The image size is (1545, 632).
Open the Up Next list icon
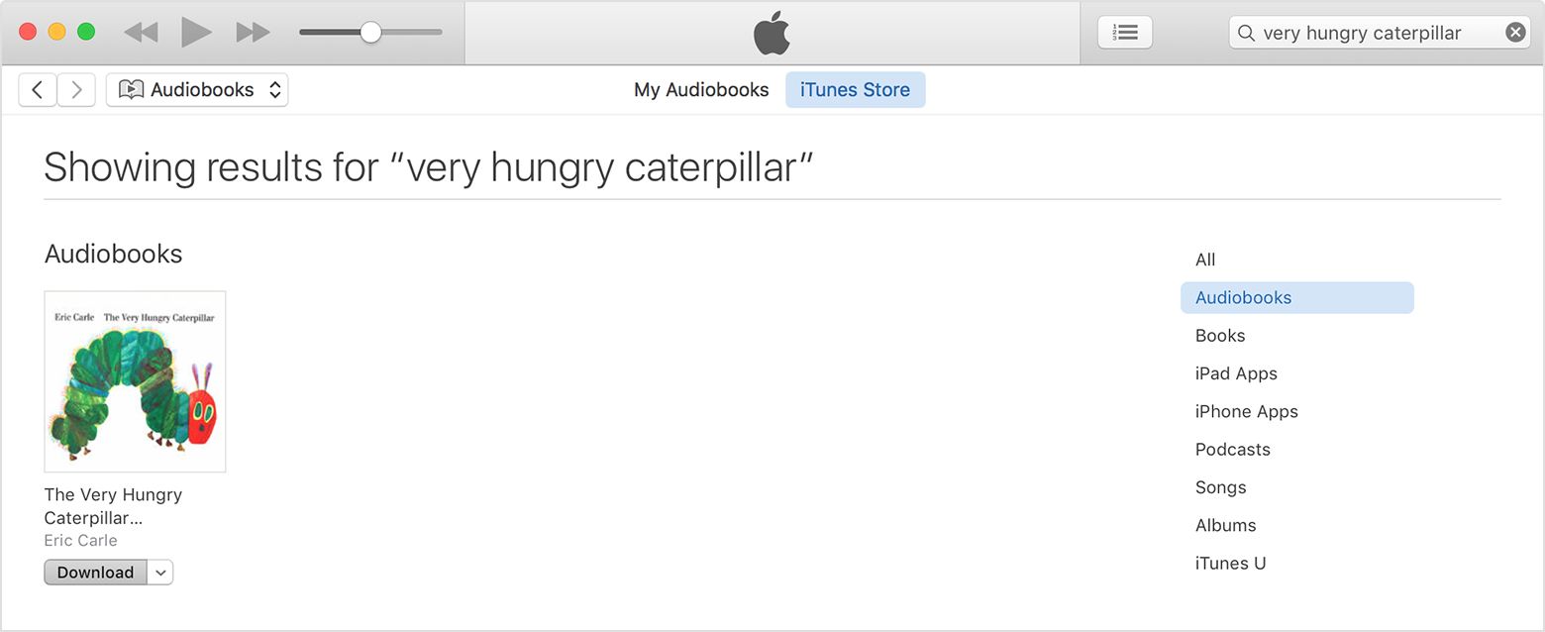tap(1125, 33)
